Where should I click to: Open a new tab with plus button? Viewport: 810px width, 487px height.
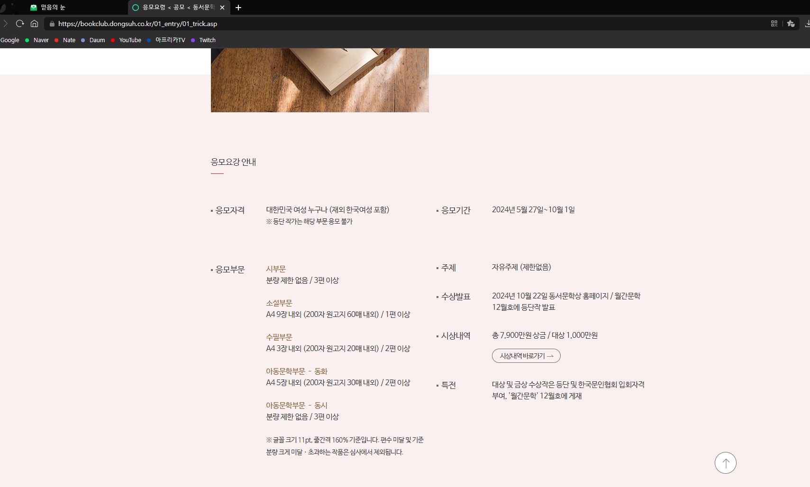click(238, 8)
